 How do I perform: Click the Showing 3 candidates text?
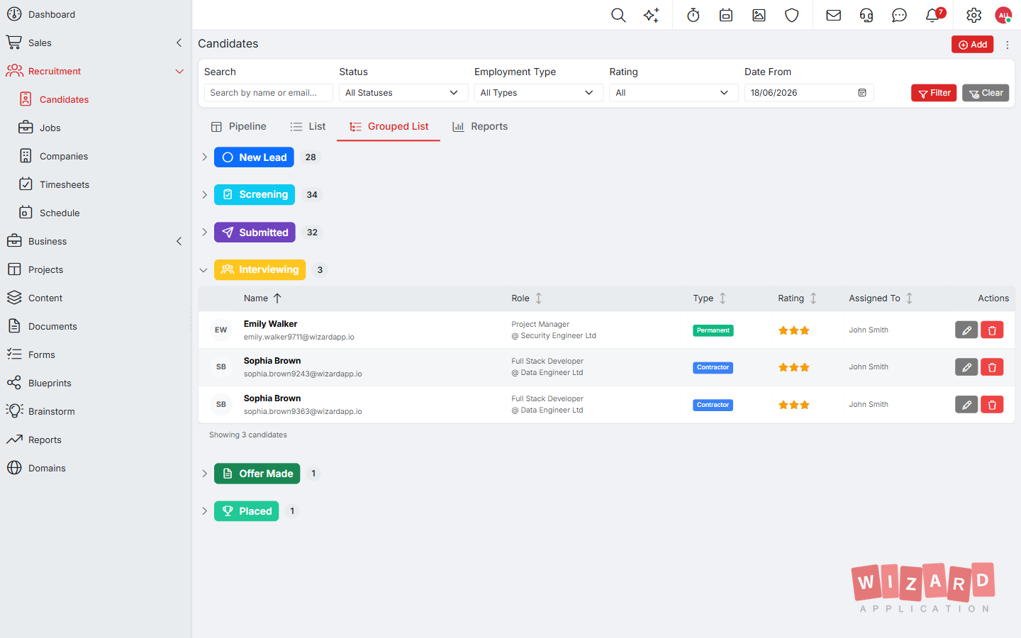(248, 435)
